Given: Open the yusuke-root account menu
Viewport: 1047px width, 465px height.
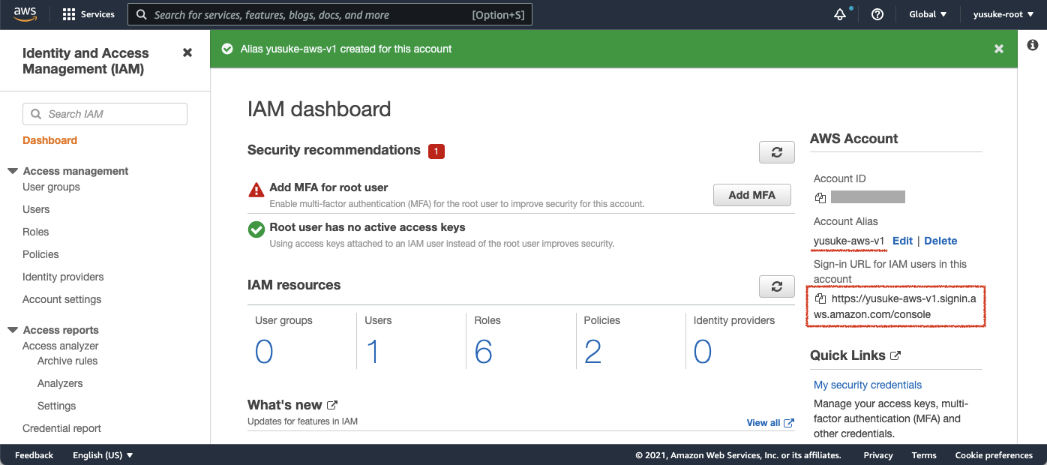Looking at the screenshot, I should tap(1002, 14).
